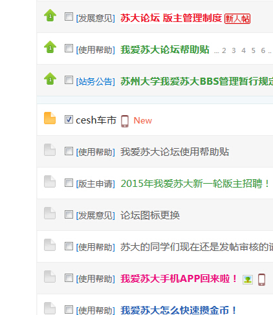Click the New label next to cesh车市
This screenshot has height=315, width=273.
(143, 120)
